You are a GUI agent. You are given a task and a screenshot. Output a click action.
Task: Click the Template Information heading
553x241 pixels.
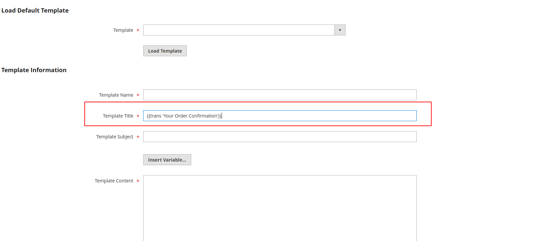[x=34, y=70]
